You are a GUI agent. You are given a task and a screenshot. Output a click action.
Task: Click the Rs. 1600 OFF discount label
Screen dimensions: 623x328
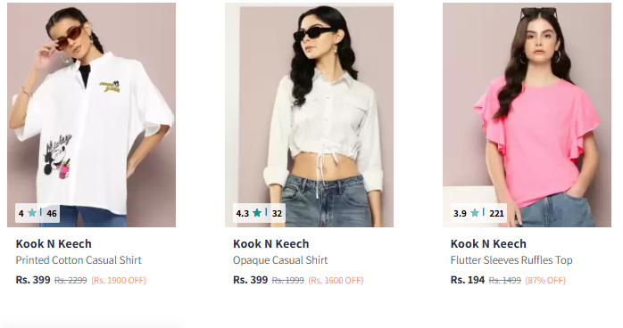pyautogui.click(x=336, y=281)
